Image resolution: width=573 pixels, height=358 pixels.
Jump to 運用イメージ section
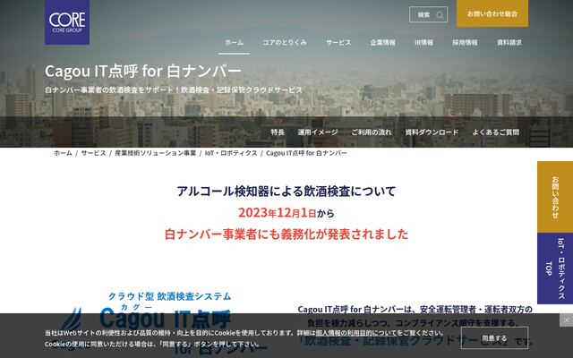tap(318, 132)
